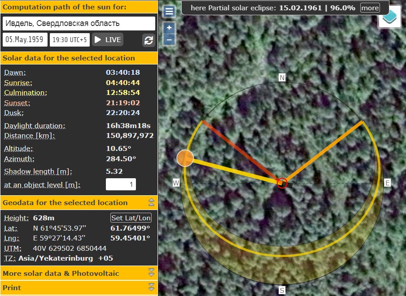
Task: Collapse the Geodata for the selected location panel
Action: [x=151, y=203]
